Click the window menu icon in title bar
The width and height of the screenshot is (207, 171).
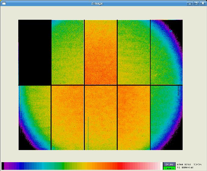point(4,3)
